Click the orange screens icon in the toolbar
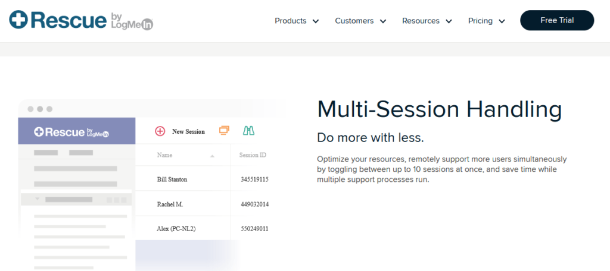The height and width of the screenshot is (271, 610). click(224, 131)
